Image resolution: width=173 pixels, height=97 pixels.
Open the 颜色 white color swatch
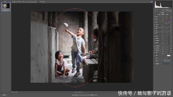(x=169, y=56)
